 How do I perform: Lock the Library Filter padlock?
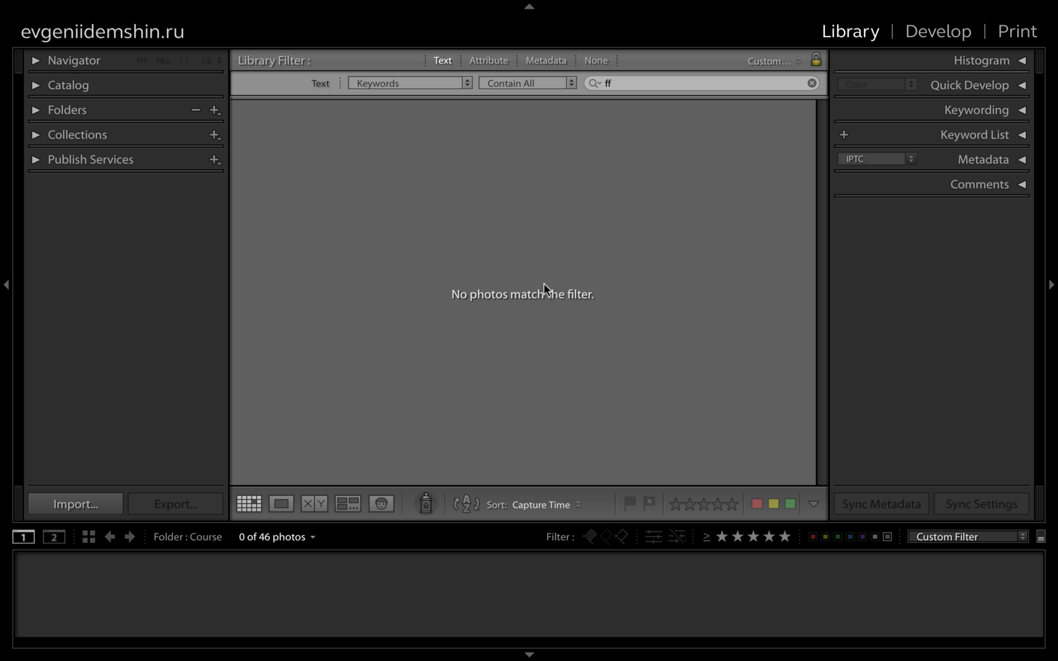[x=816, y=60]
